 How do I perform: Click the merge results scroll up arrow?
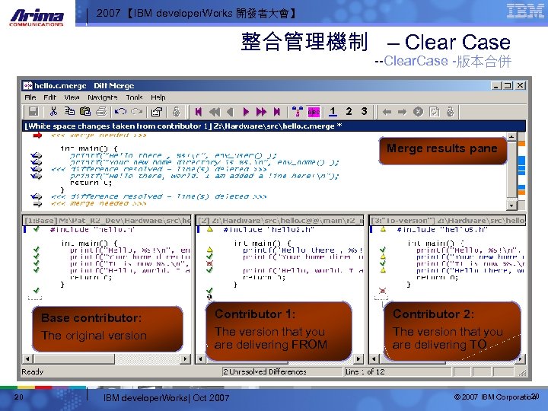511,137
